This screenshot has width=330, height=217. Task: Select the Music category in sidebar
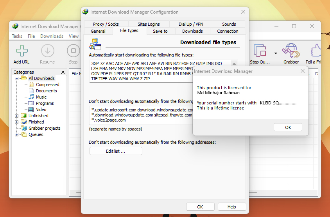41,97
